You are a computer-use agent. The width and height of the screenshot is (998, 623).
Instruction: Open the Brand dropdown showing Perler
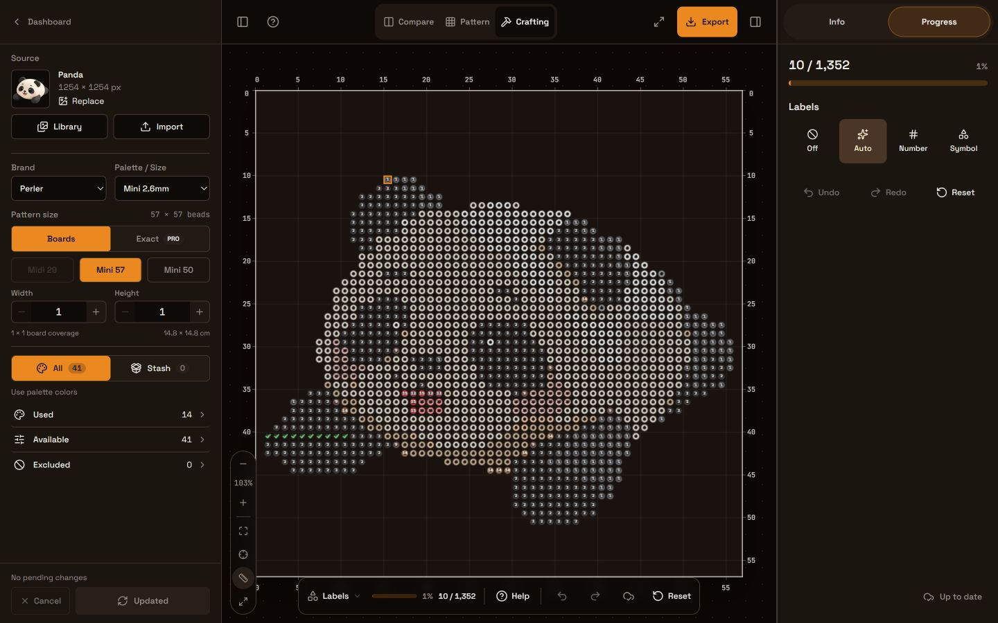pos(59,188)
